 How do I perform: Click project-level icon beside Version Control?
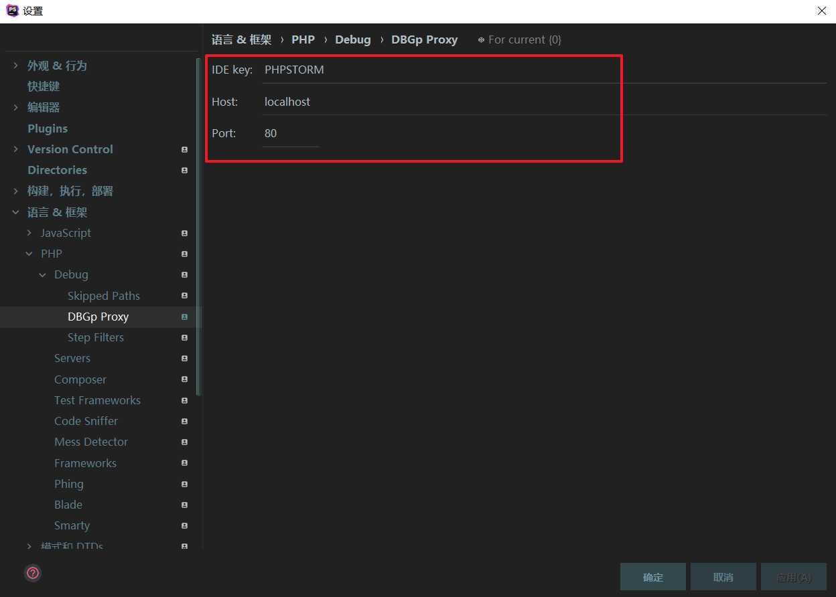[x=184, y=150]
